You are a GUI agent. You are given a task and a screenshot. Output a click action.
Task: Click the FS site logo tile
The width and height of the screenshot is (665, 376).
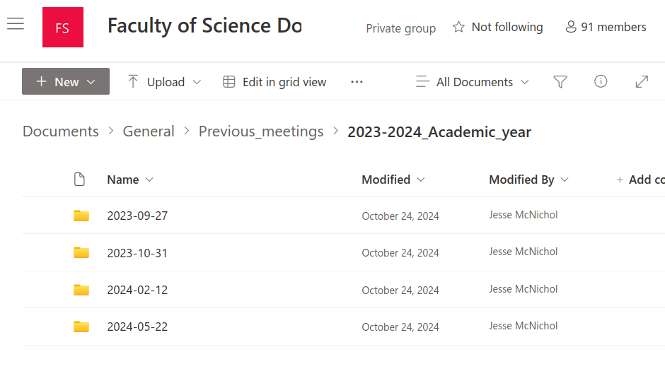(x=63, y=27)
